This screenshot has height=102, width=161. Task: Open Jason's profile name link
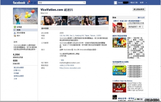pos(123,3)
